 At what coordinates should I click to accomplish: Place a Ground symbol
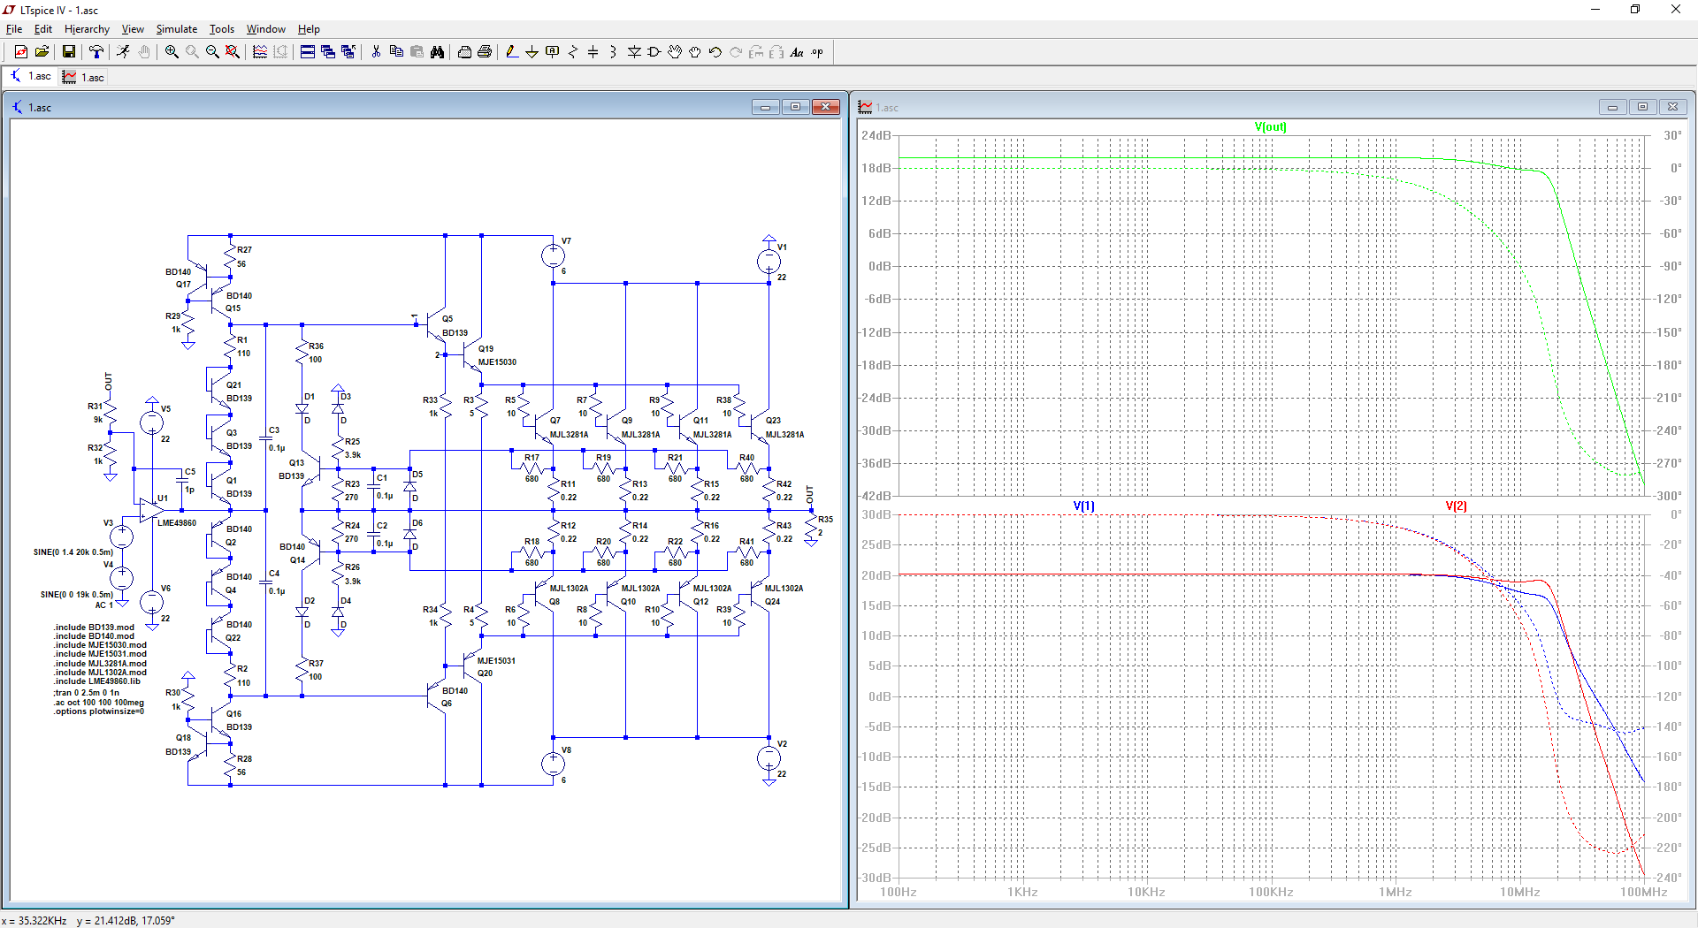(x=532, y=52)
